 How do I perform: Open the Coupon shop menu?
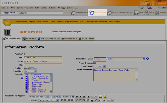coord(117,22)
